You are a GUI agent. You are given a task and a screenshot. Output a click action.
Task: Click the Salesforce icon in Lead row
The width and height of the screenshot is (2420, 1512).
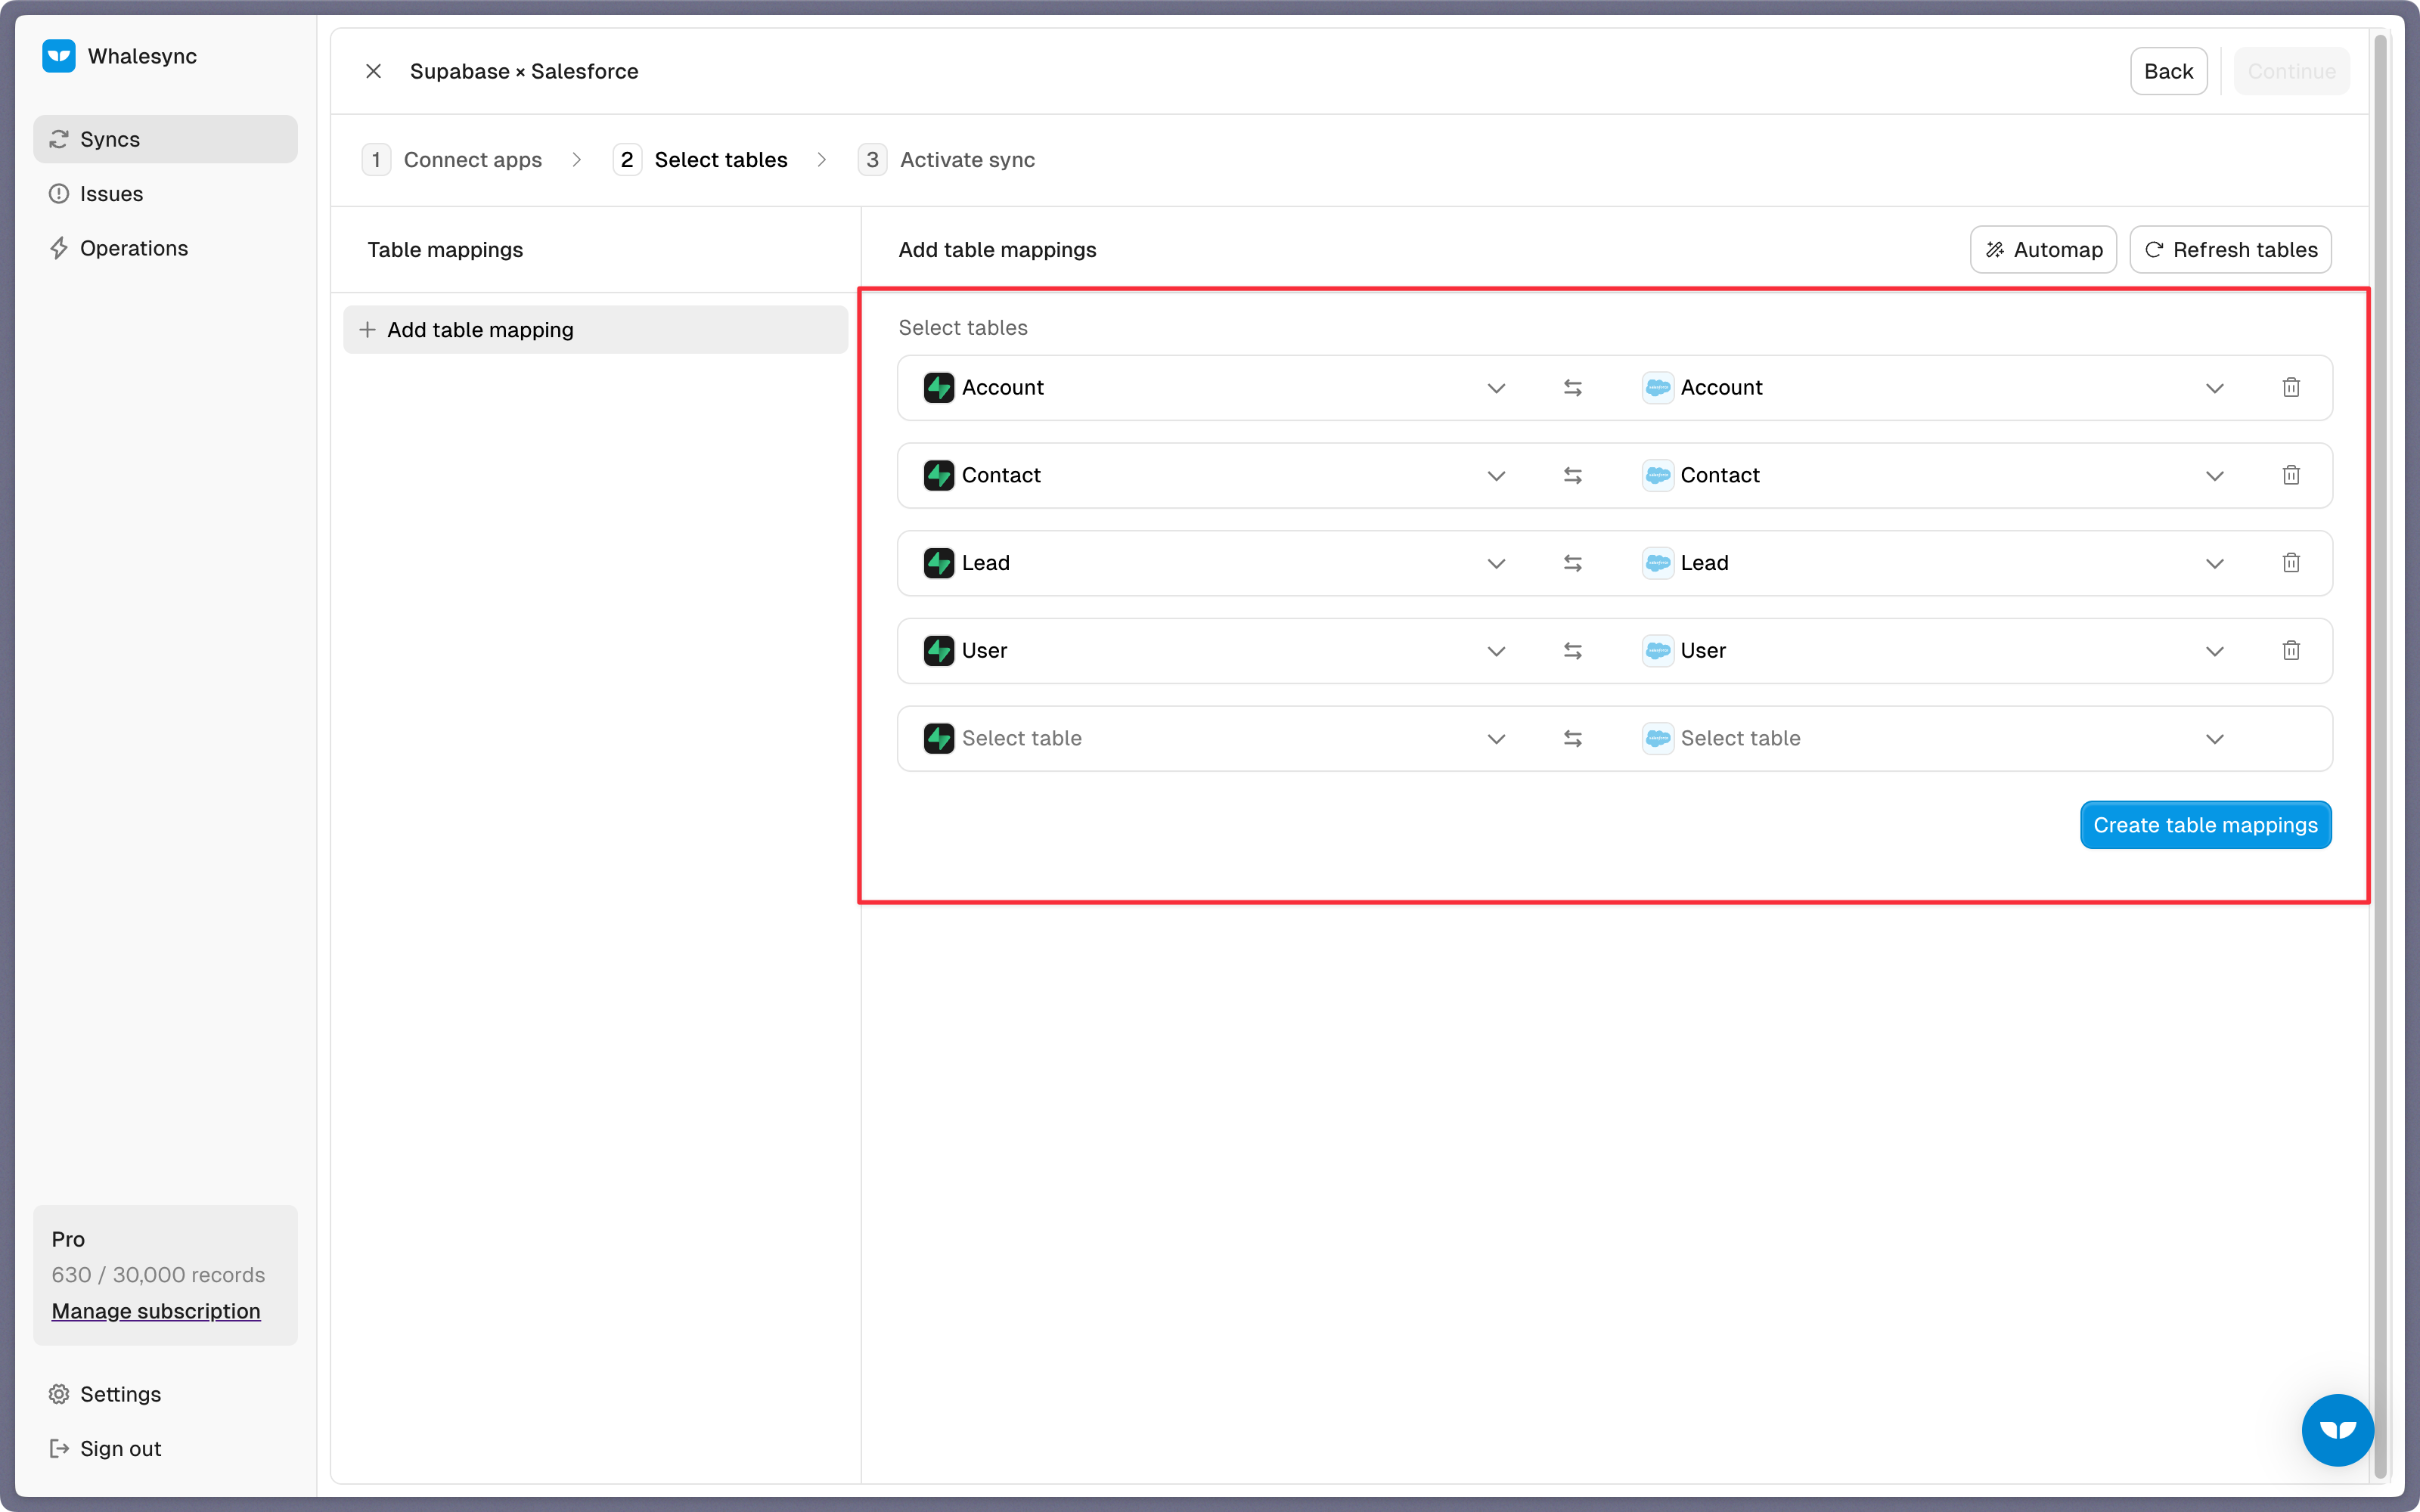(x=1658, y=563)
